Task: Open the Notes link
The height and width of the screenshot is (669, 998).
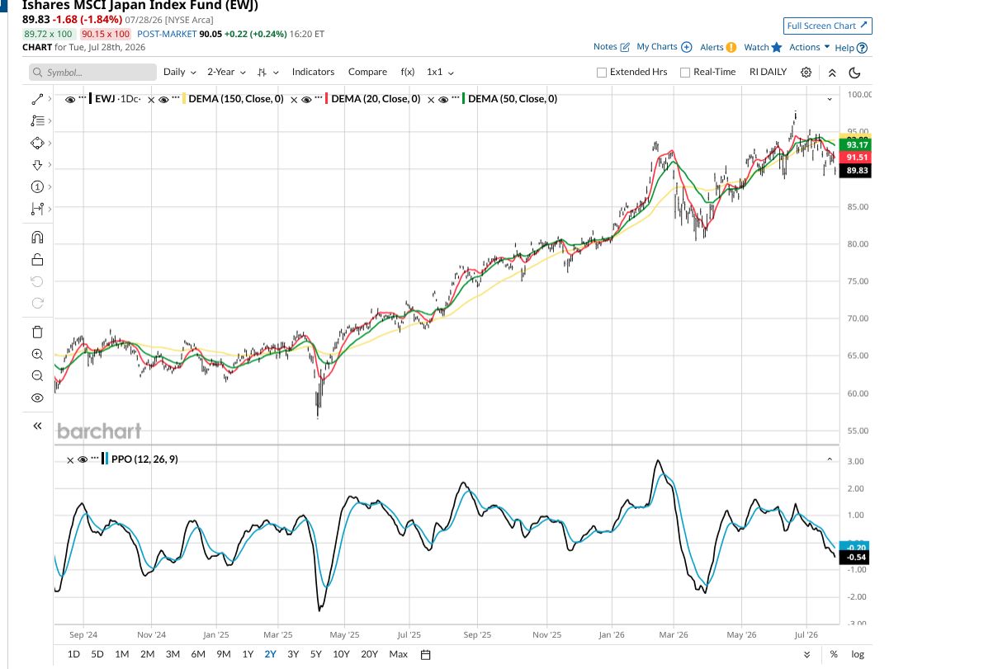Action: [612, 47]
